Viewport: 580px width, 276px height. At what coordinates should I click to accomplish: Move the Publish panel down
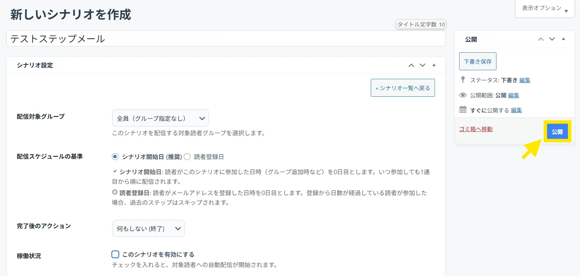coord(552,39)
